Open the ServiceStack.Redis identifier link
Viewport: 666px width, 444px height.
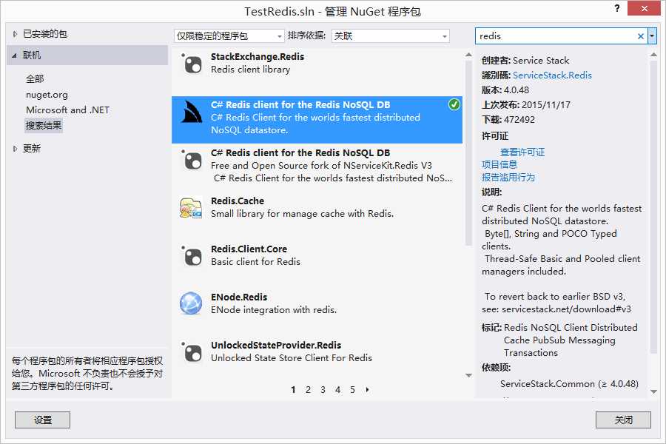tap(552, 75)
